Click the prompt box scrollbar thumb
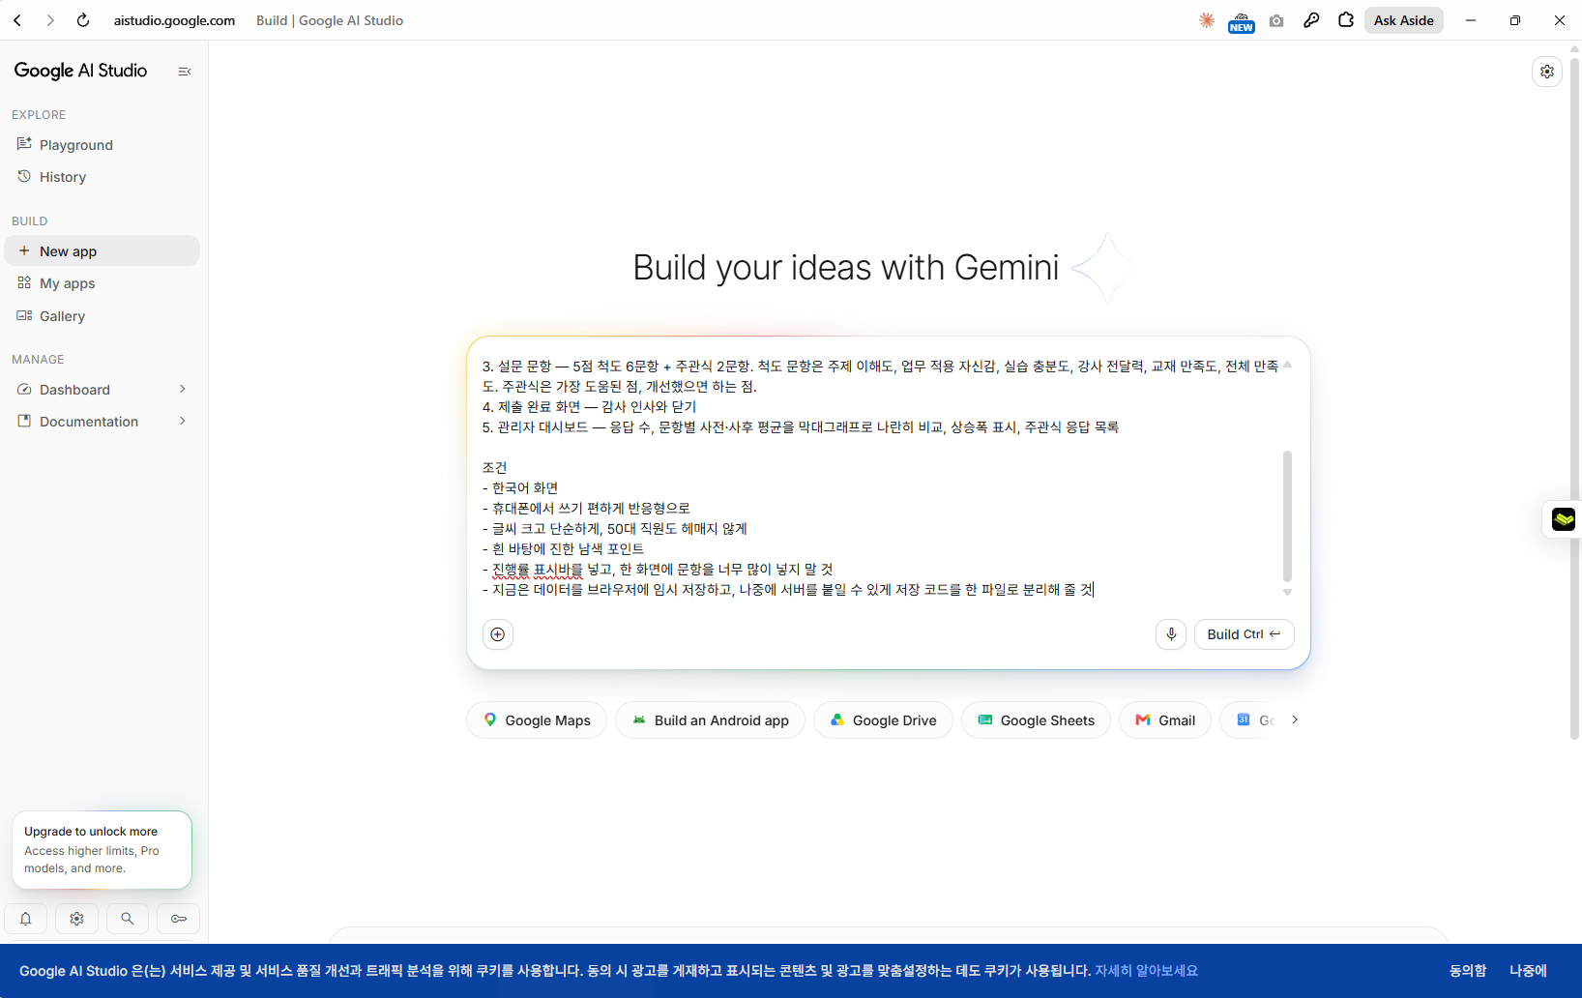The width and height of the screenshot is (1582, 998). pos(1287,515)
